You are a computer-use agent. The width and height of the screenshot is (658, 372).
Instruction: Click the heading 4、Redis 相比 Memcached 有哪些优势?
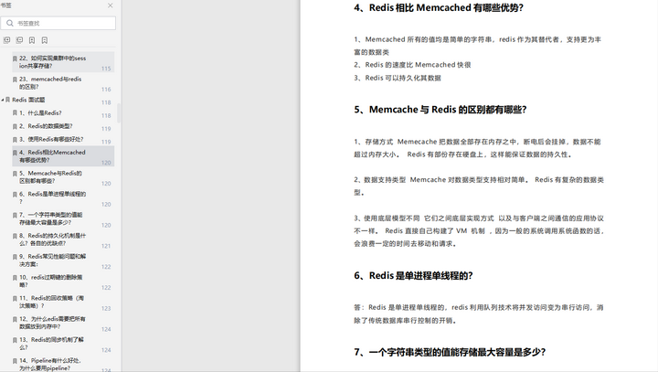pyautogui.click(x=439, y=7)
